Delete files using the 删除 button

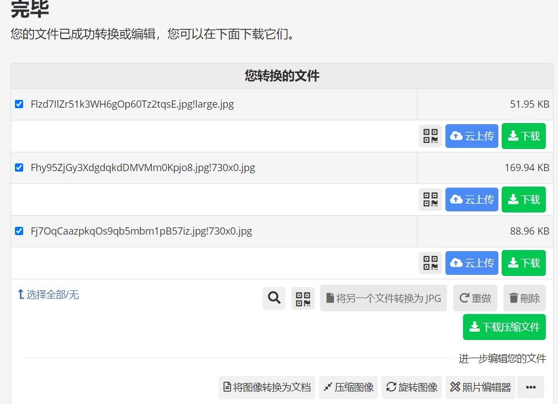pos(524,297)
